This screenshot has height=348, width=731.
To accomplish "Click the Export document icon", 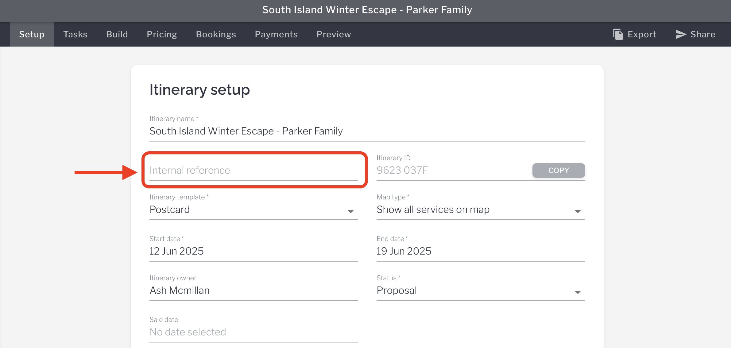I will click(618, 34).
